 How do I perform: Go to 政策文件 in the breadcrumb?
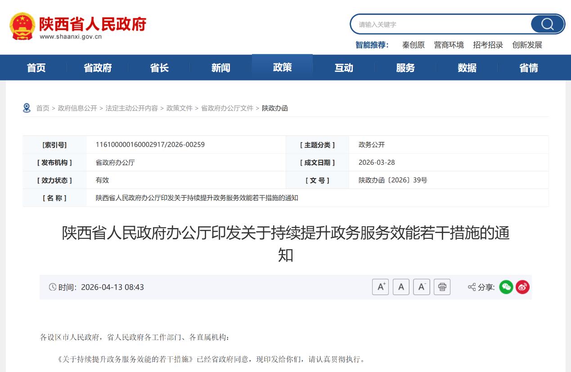180,108
